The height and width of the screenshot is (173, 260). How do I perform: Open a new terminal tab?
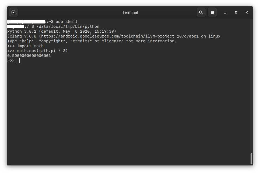[13, 12]
